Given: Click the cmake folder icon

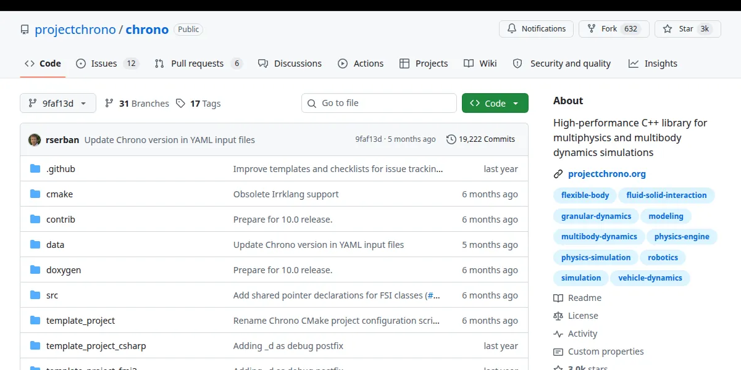Looking at the screenshot, I should [x=35, y=194].
